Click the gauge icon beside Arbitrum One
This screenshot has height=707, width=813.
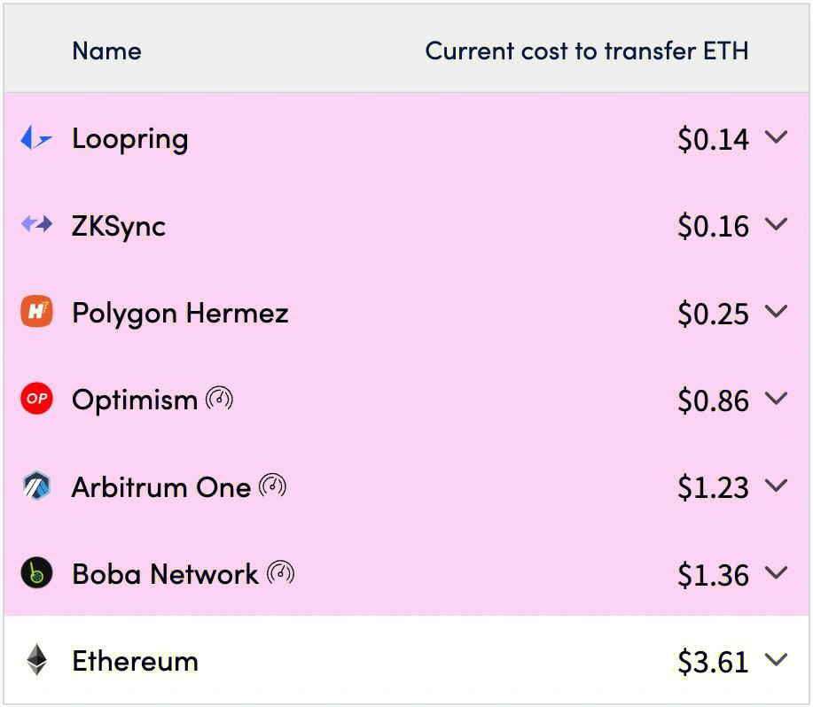point(272,486)
